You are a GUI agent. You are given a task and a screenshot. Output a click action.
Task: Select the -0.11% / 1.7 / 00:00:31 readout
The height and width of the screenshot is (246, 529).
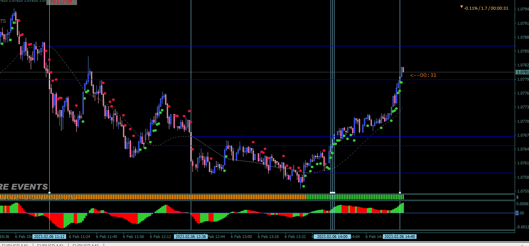click(x=486, y=8)
